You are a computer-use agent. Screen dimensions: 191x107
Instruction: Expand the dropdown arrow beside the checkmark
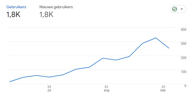182,9
